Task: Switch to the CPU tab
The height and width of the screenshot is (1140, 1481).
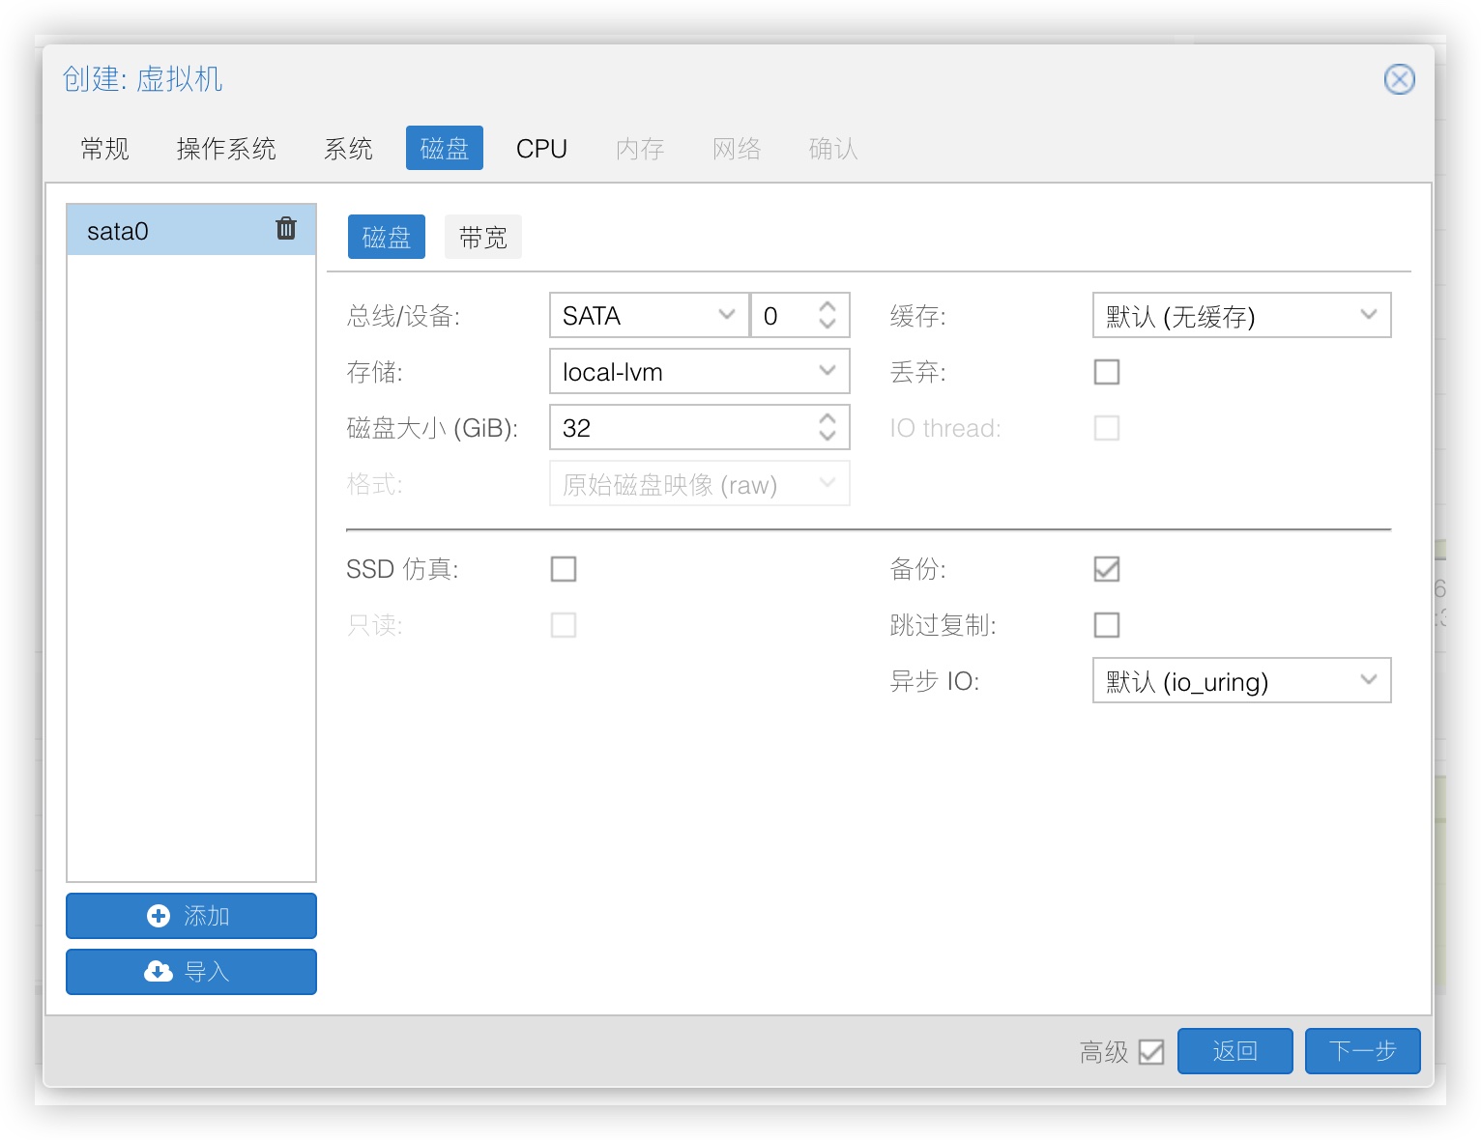Action: click(x=541, y=149)
